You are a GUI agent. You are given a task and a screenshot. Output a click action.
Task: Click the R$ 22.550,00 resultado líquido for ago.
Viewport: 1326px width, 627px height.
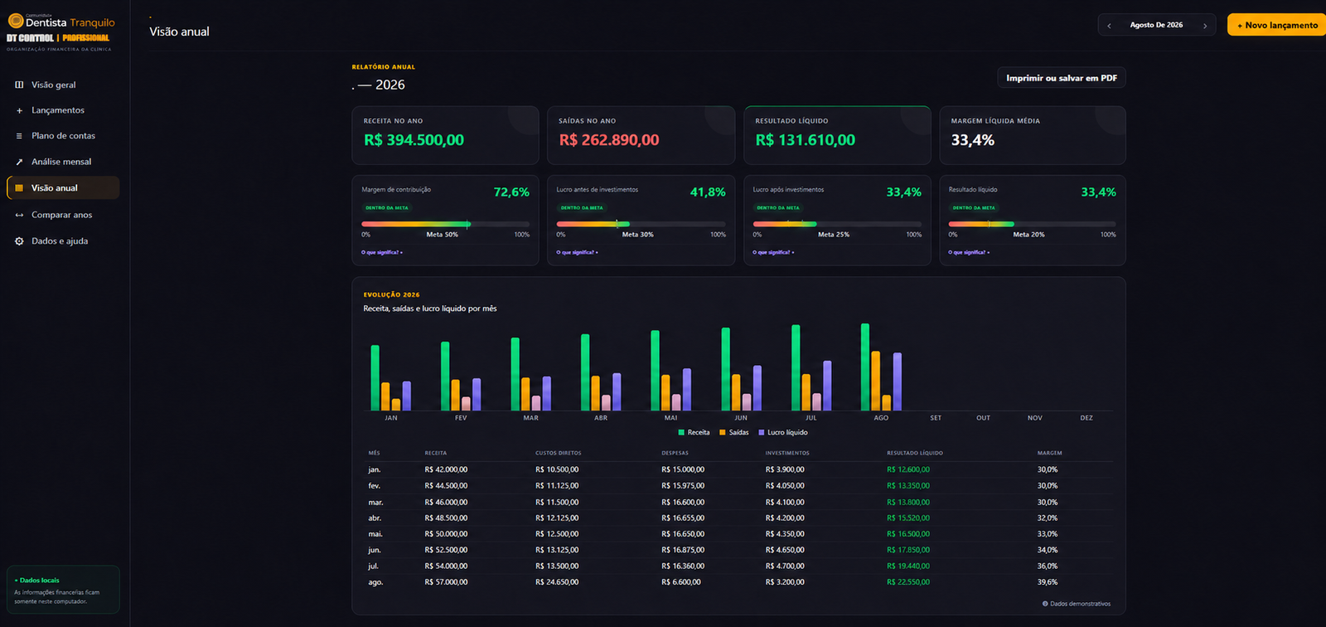point(908,582)
